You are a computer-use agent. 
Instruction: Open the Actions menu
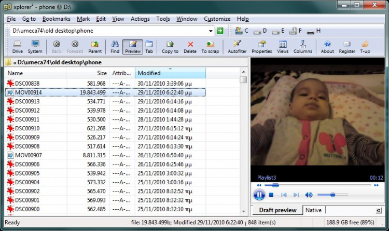pos(140,19)
